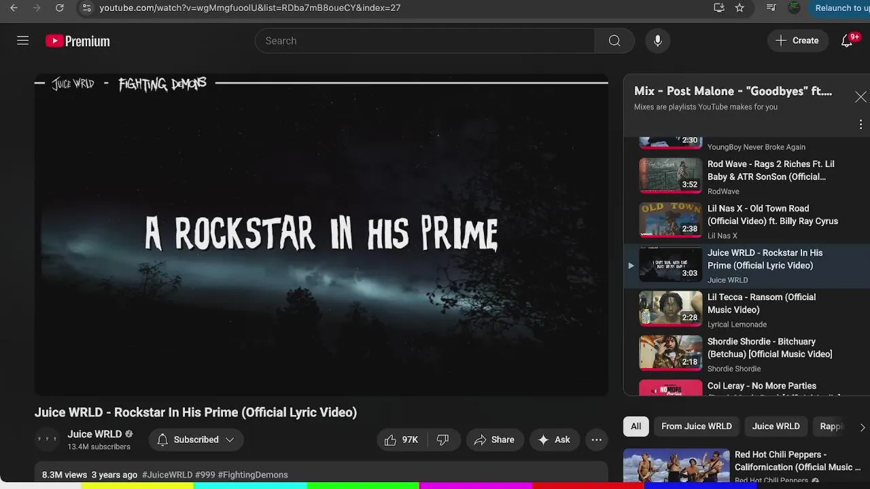Dislike the video with thumbs down
The height and width of the screenshot is (489, 870).
tap(443, 440)
